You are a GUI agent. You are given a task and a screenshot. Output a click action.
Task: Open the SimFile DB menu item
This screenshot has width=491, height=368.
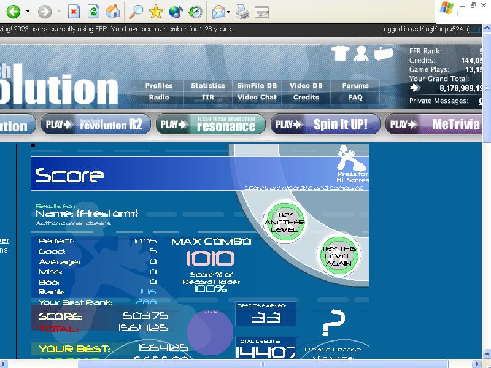[x=257, y=85]
